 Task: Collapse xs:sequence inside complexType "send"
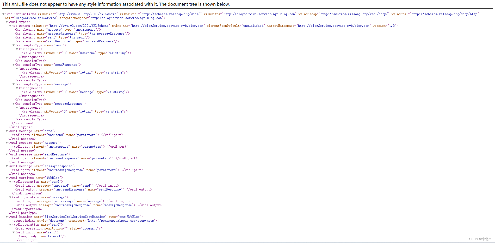coord(17,49)
